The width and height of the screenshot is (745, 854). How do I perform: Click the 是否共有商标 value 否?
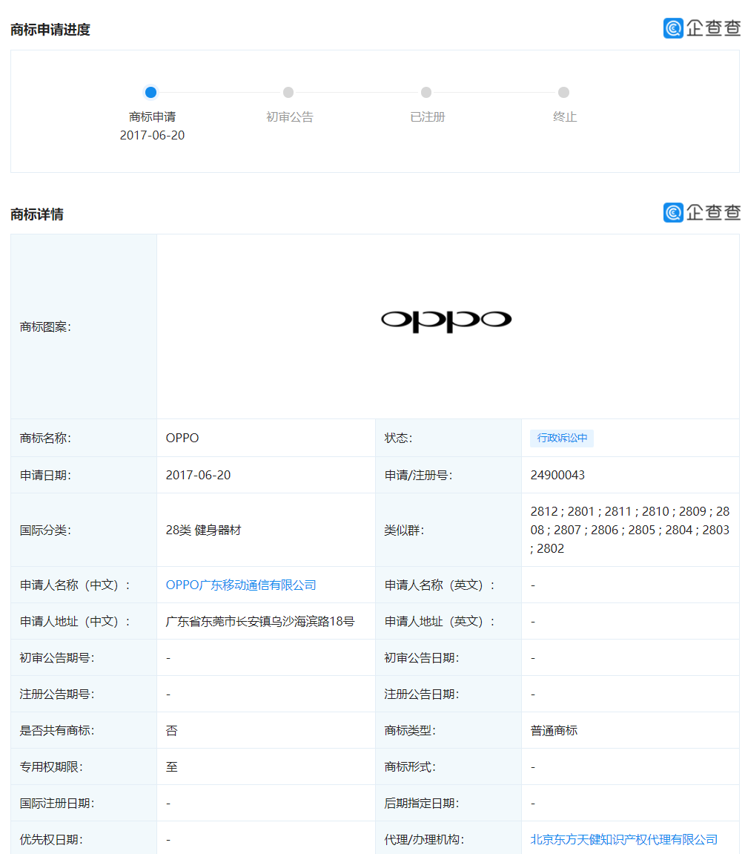(172, 730)
